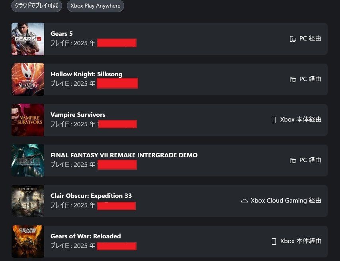Click the PC device icon on Gears 5 row
The height and width of the screenshot is (261, 340).
pos(293,39)
